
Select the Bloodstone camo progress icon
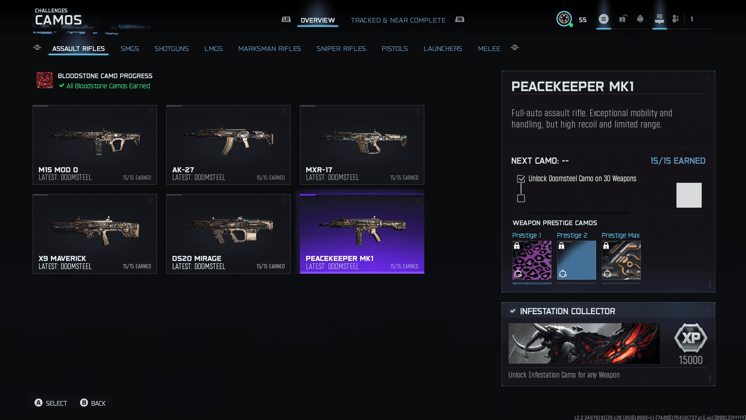click(x=45, y=80)
